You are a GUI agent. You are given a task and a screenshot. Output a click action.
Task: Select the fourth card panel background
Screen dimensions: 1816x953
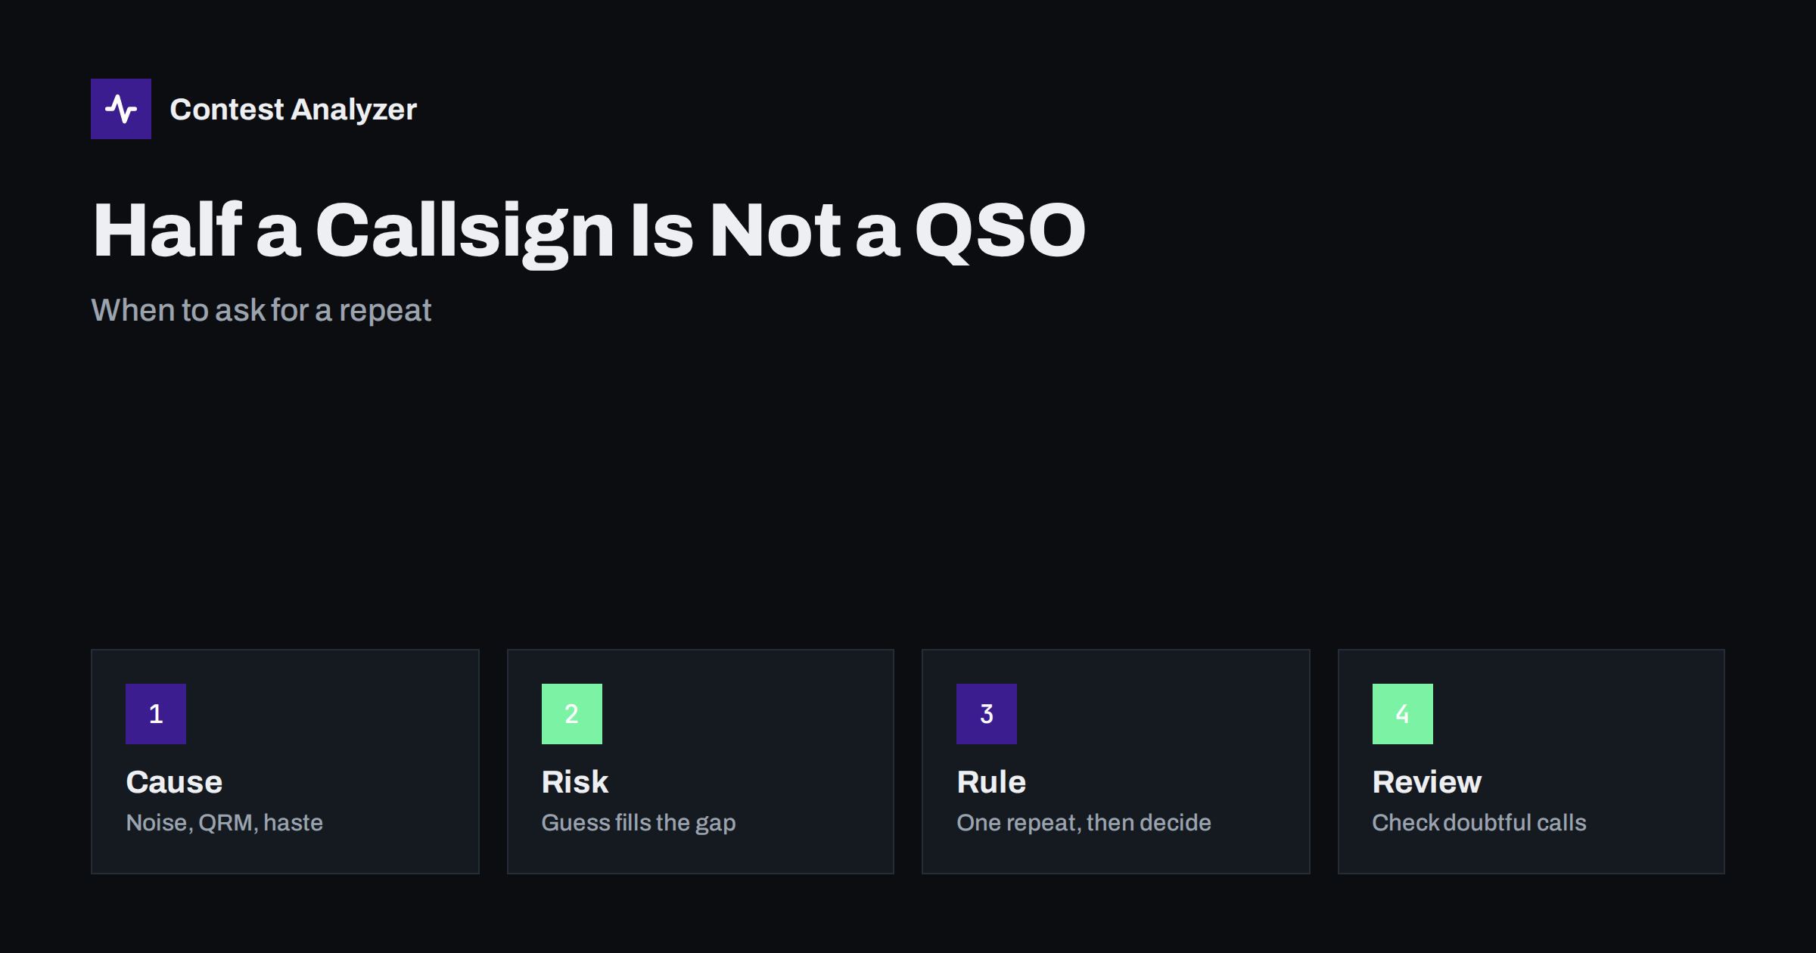click(x=1531, y=762)
